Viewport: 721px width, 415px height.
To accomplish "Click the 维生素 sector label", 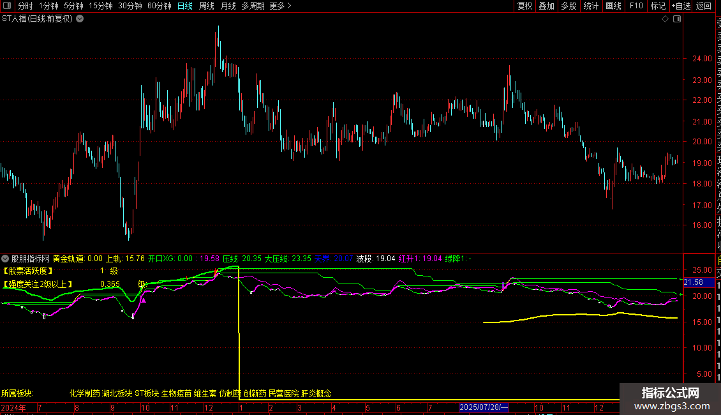I will click(x=205, y=393).
